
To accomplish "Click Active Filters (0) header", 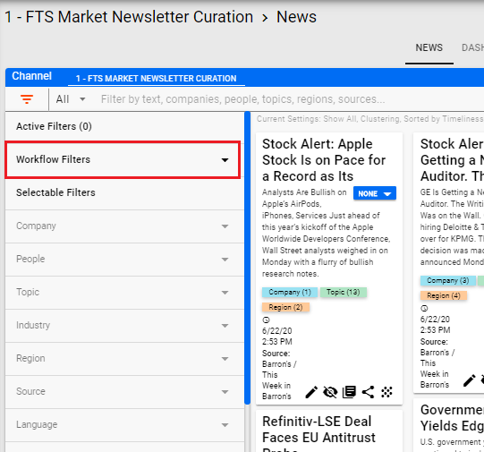I will (x=54, y=126).
